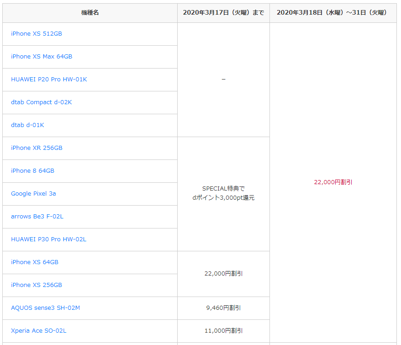401x345 pixels.
Task: Click the 機種名 column header
Action: pos(90,12)
